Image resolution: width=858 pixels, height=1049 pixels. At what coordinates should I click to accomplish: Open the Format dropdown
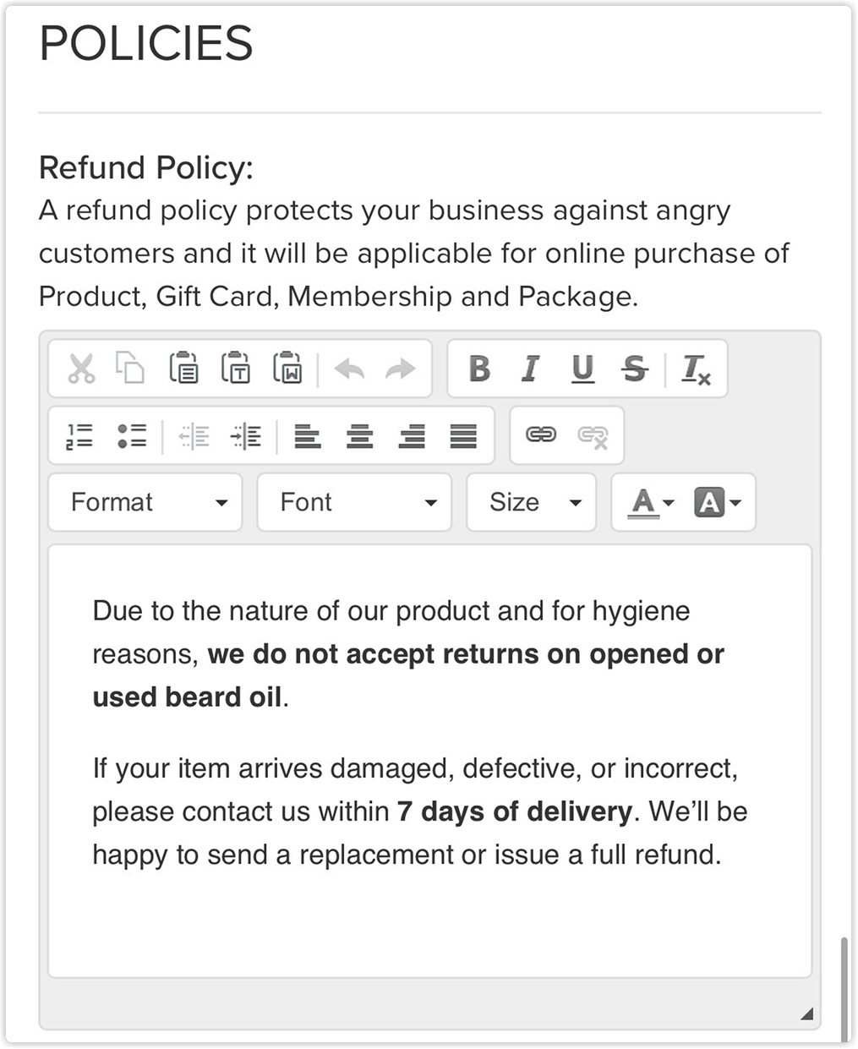145,502
